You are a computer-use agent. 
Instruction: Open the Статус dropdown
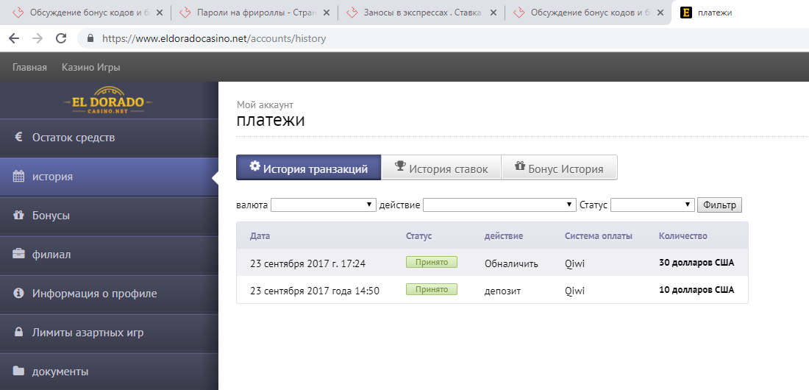pos(652,205)
